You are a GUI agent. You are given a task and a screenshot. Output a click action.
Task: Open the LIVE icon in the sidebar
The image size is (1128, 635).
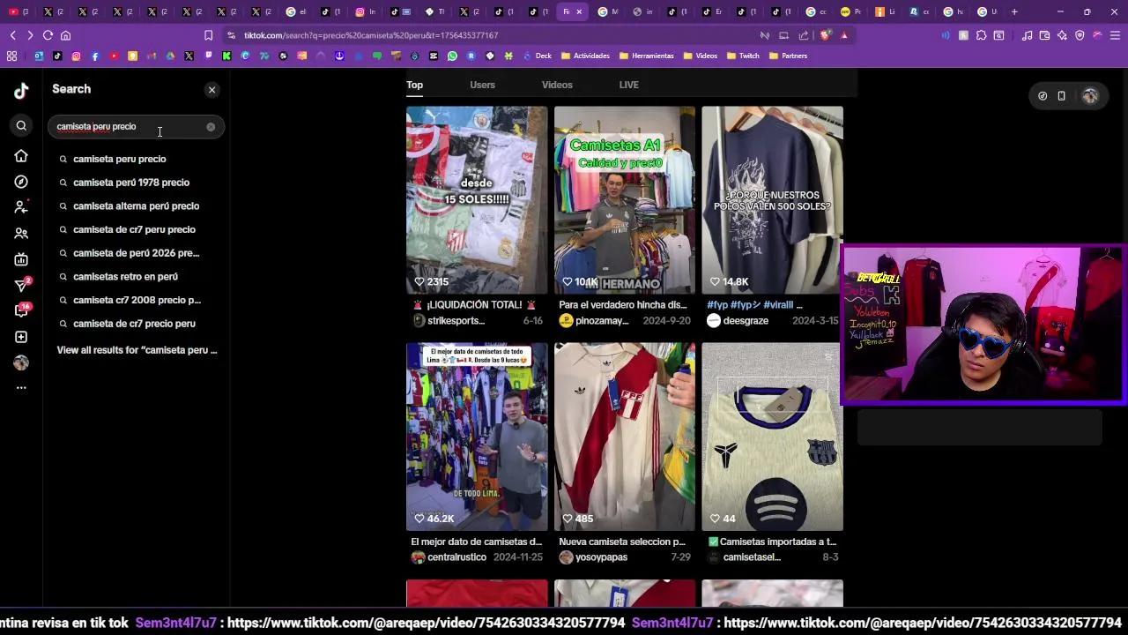[x=21, y=259]
